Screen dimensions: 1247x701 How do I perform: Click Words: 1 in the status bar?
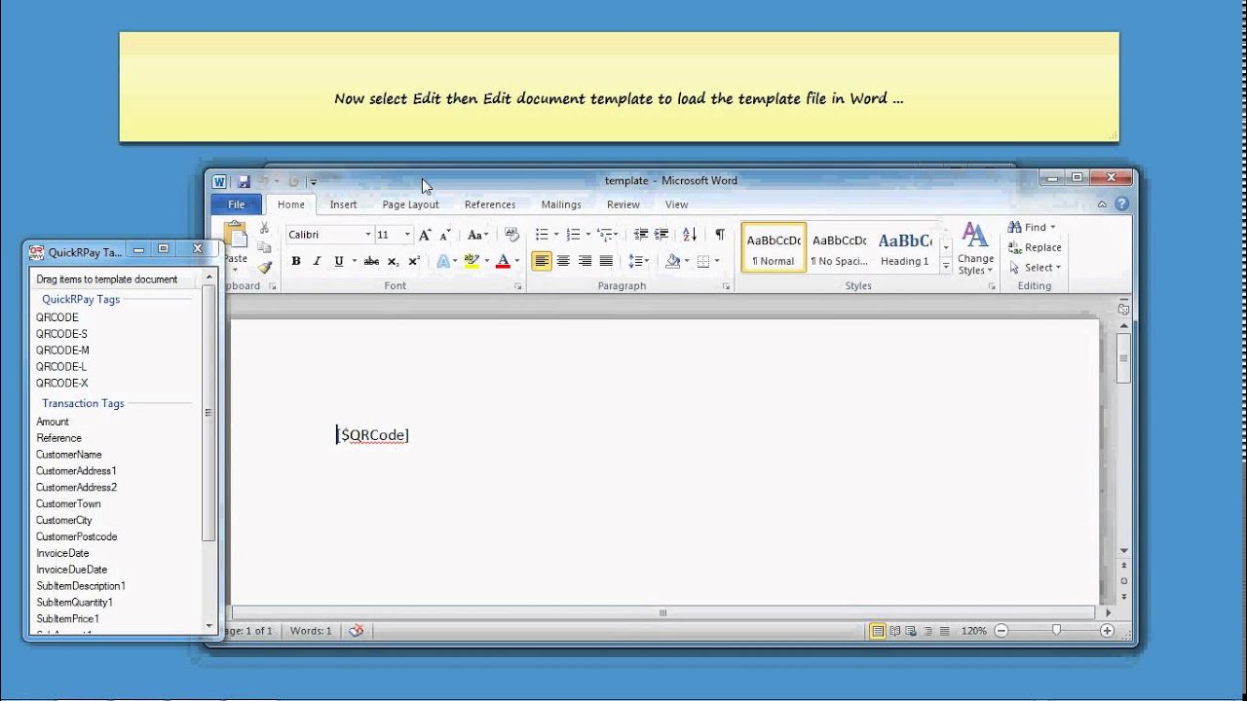click(311, 631)
